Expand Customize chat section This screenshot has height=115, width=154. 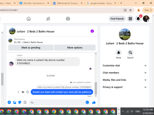[125, 66]
